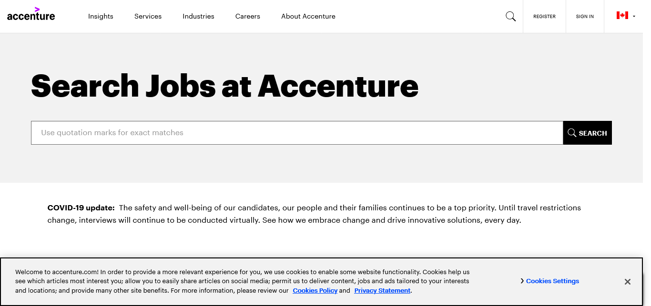Focus the job search text field
Image resolution: width=651 pixels, height=306 pixels.
coord(296,133)
